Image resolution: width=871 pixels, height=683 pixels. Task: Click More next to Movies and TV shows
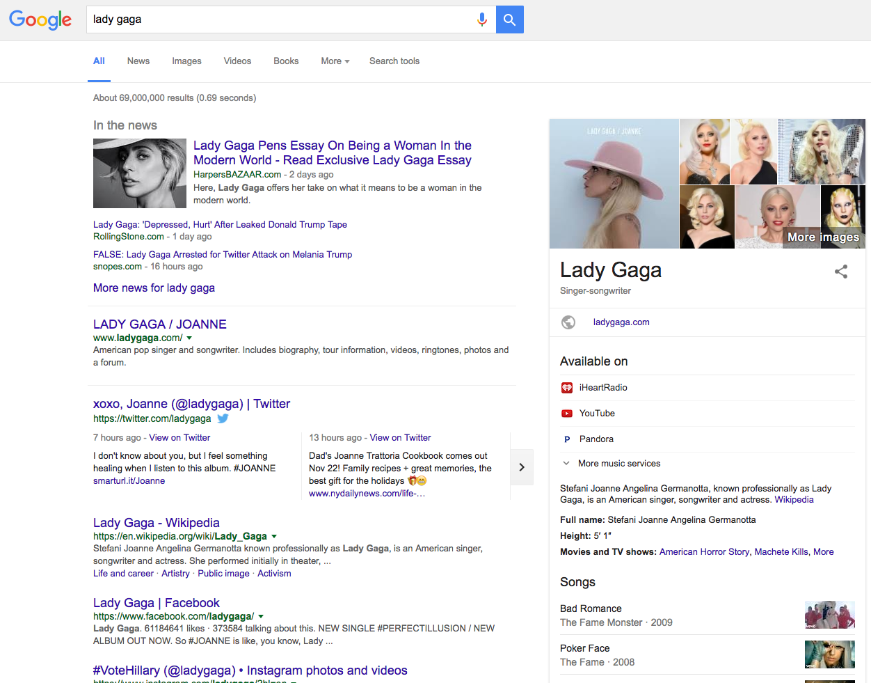point(823,552)
